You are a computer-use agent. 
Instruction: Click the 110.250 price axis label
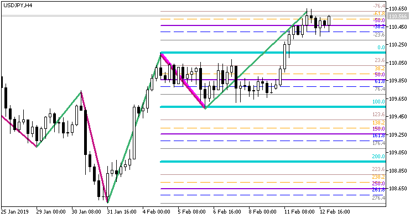[398, 45]
